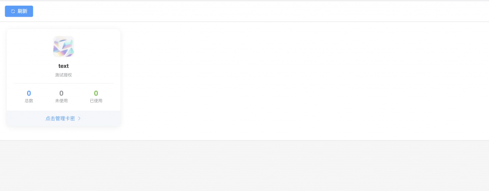Click the 总数 label
The height and width of the screenshot is (191, 489).
coord(29,101)
